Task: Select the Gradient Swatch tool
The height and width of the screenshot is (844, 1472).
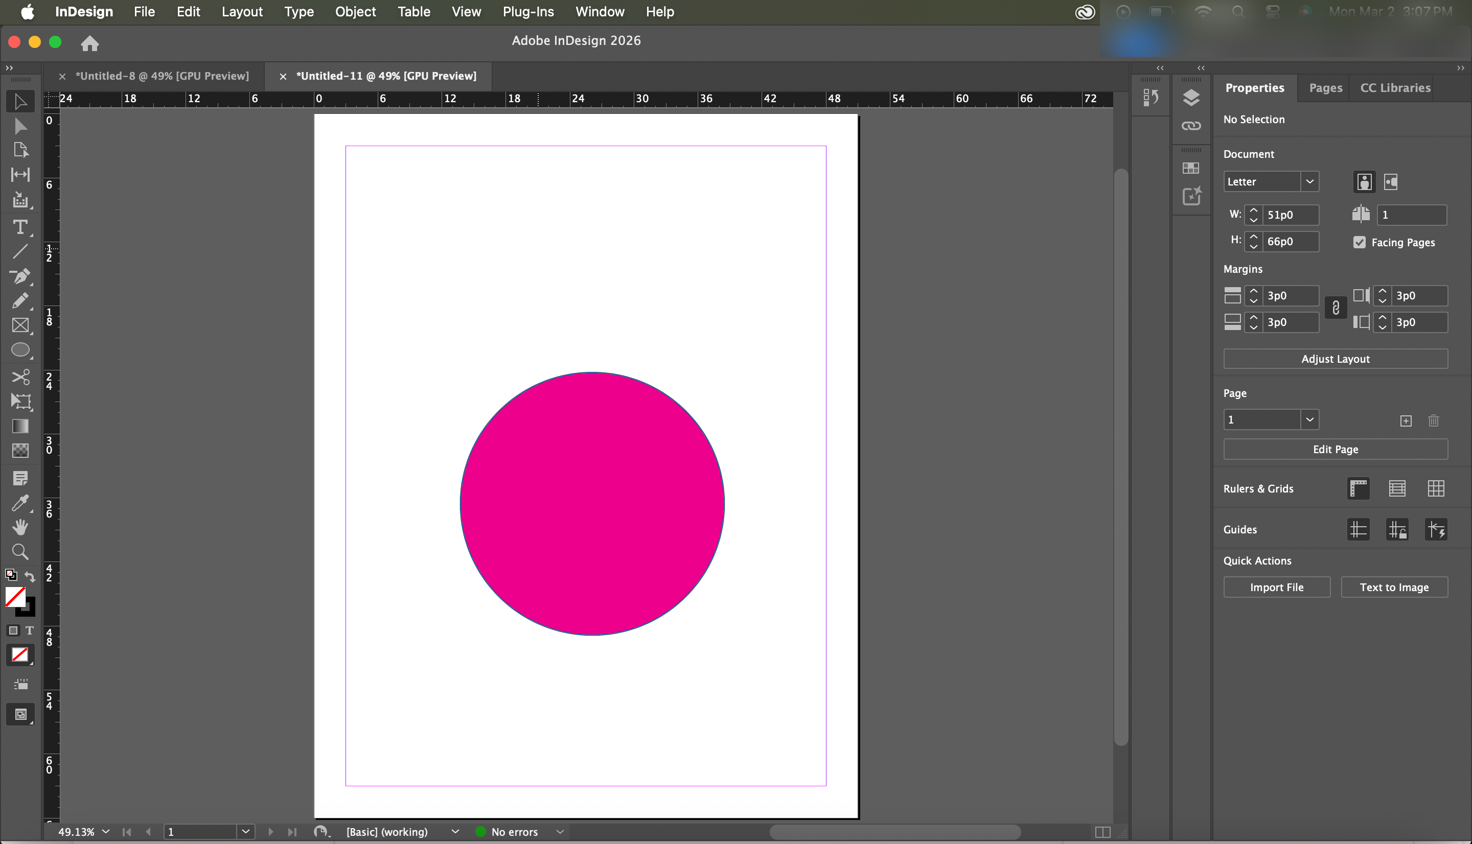Action: (x=20, y=426)
